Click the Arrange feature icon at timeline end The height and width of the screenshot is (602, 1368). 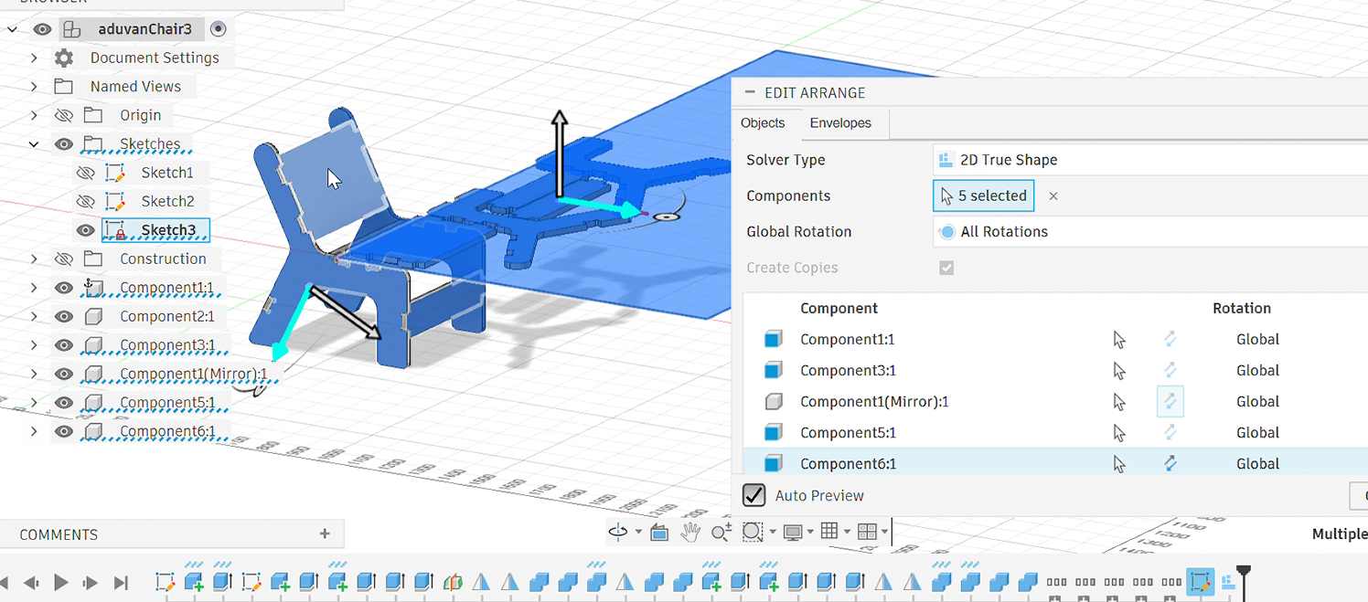click(x=1227, y=582)
